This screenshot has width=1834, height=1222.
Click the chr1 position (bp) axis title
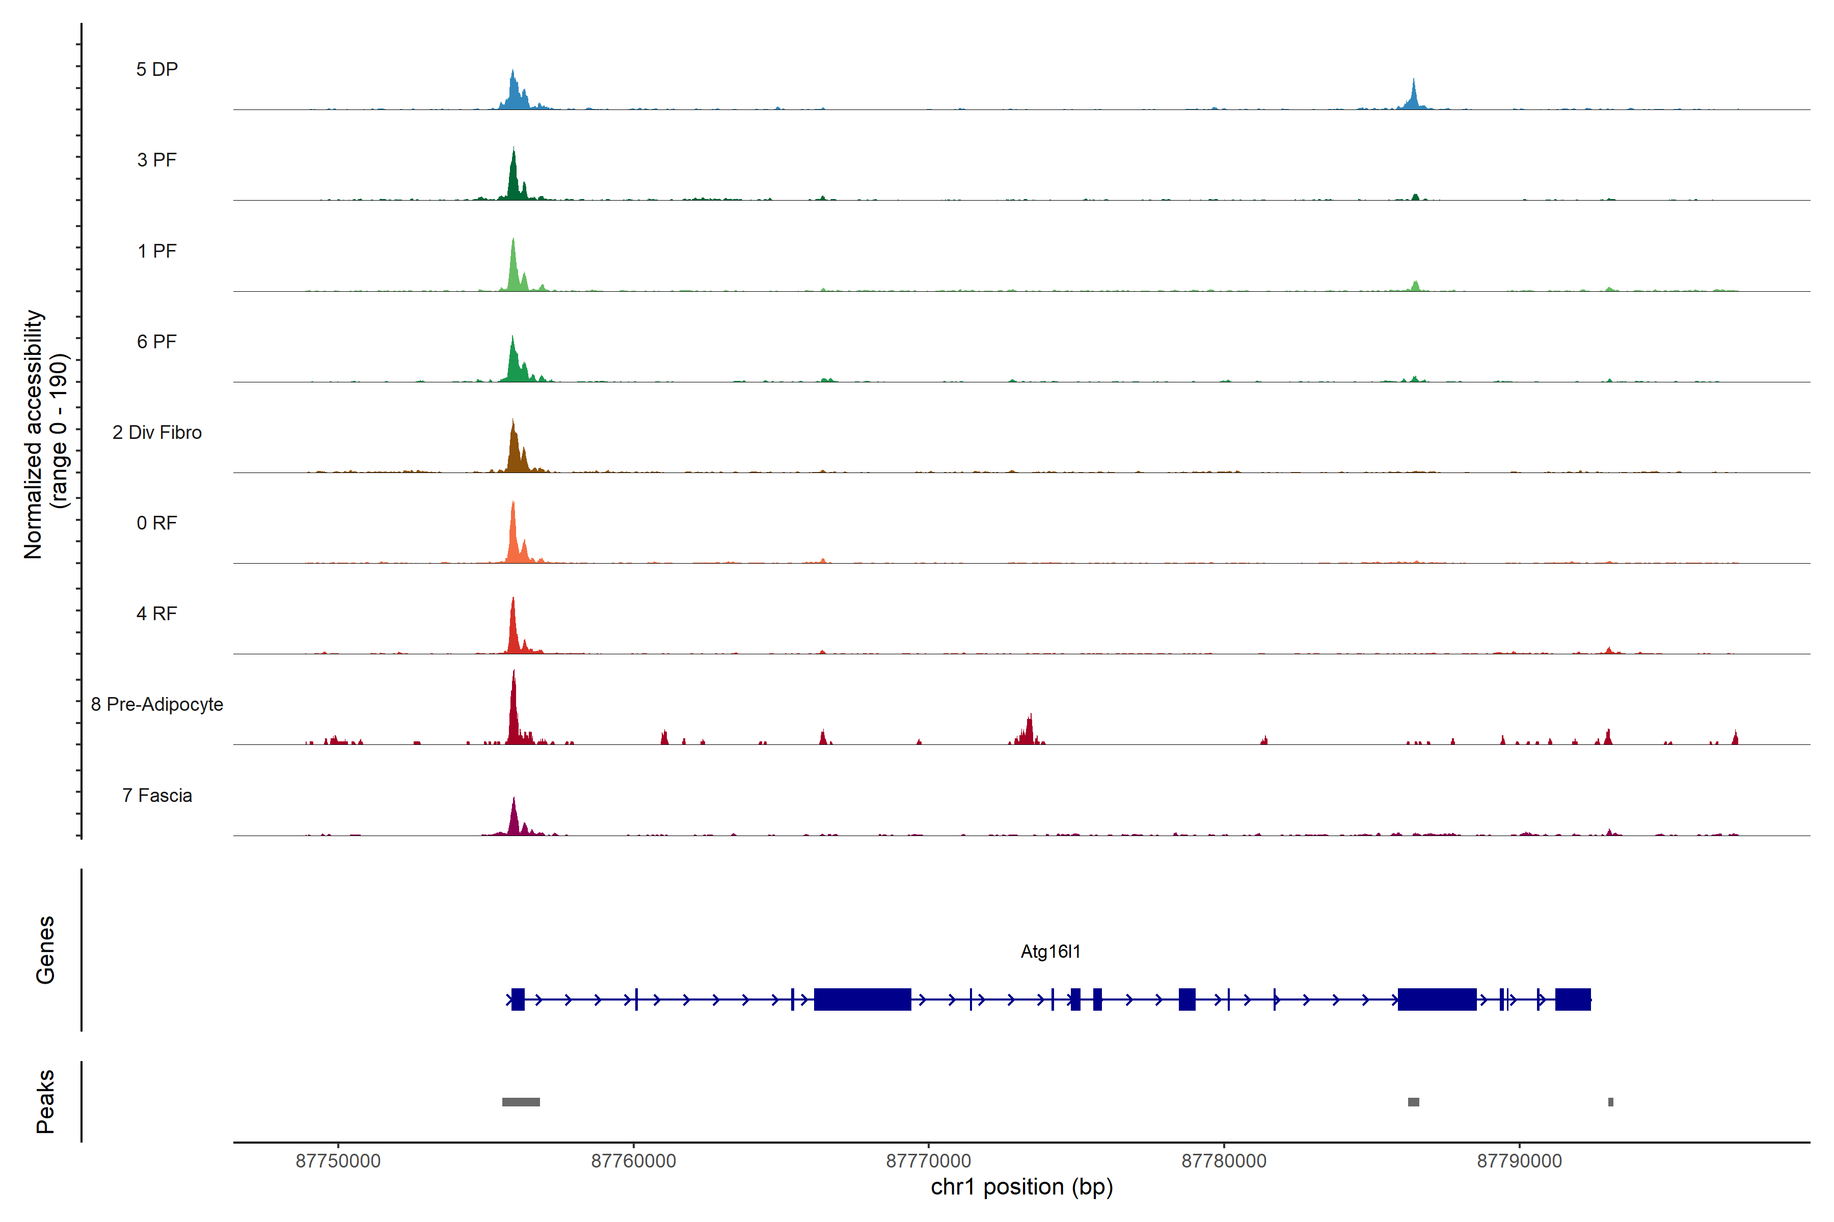coord(1021,1187)
